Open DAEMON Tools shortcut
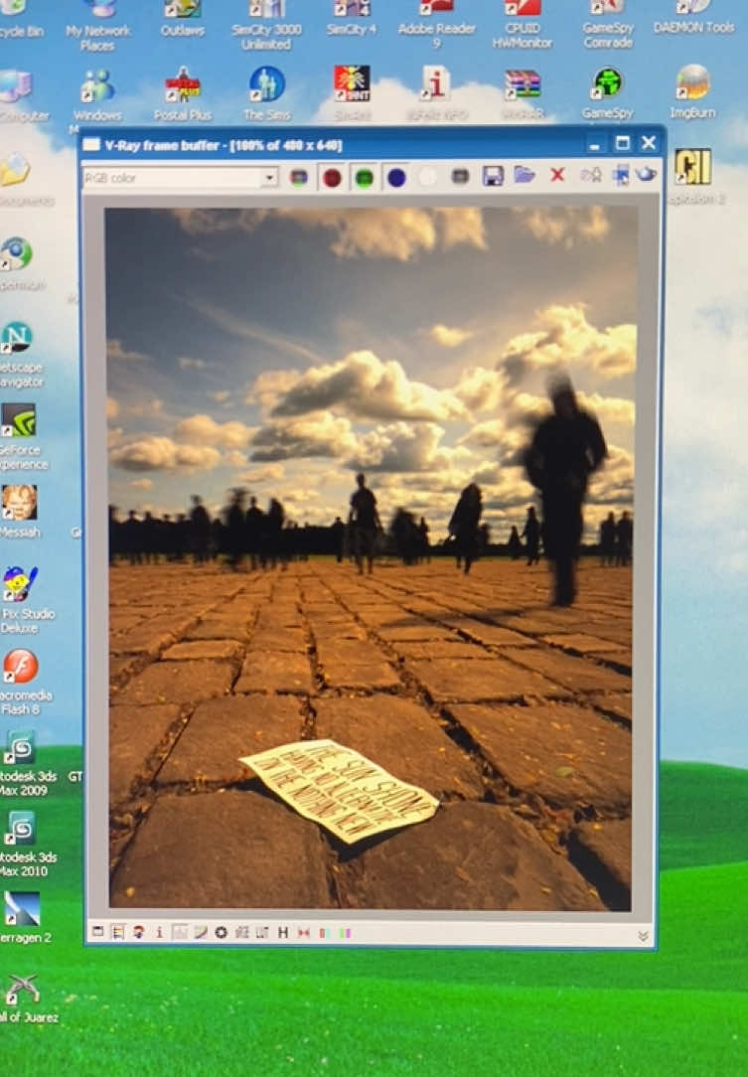Viewport: 748px width, 1077px height. pos(693,19)
